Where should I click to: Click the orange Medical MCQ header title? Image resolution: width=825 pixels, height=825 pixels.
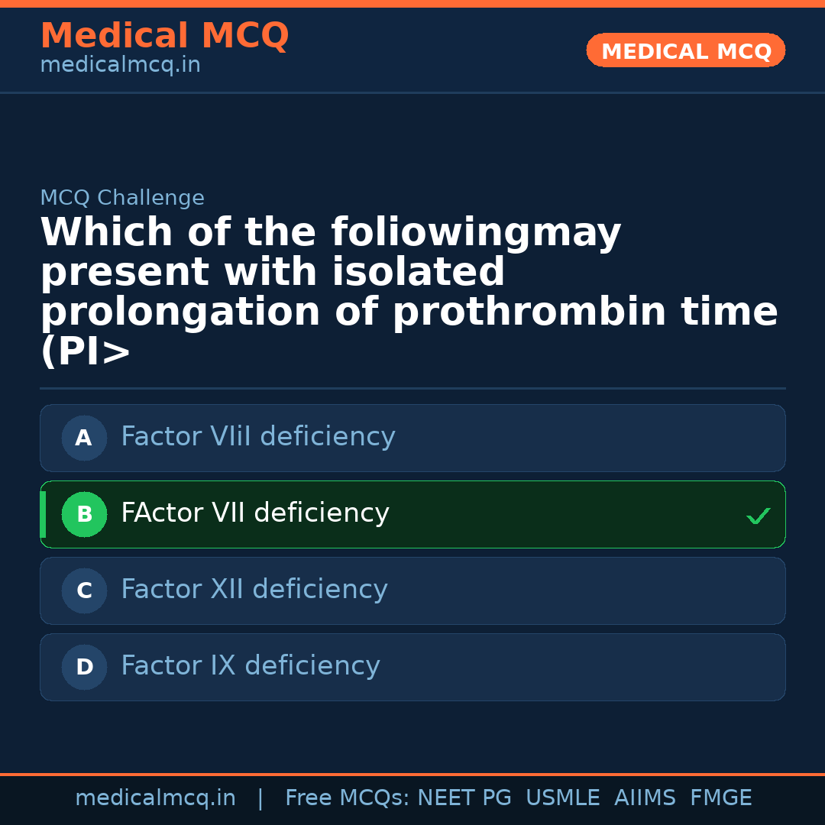[x=164, y=36]
